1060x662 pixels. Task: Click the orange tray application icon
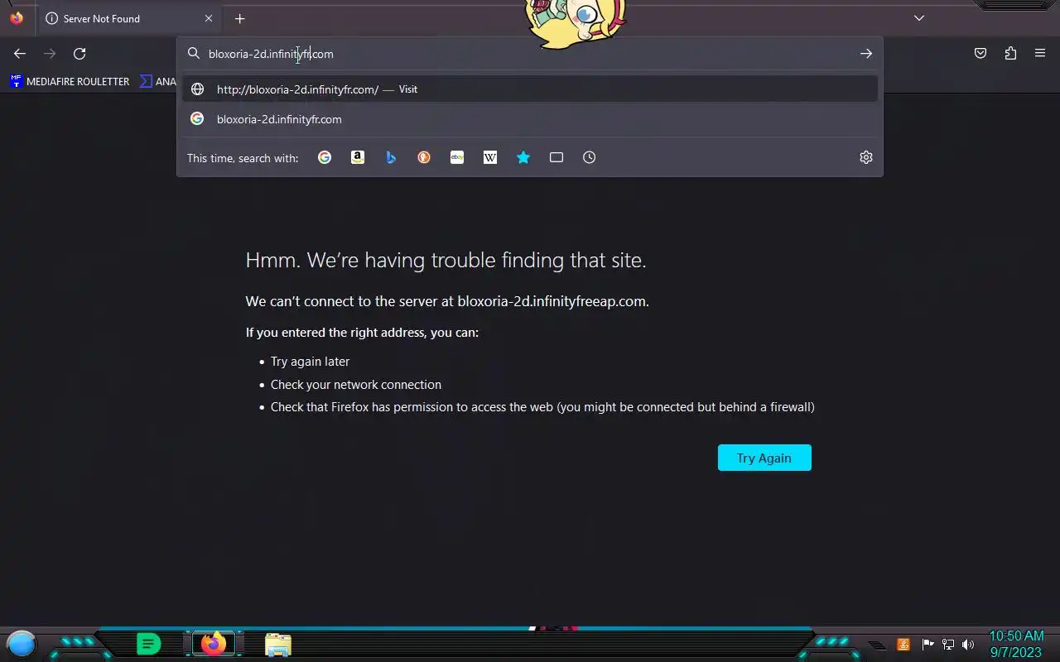pyautogui.click(x=903, y=645)
